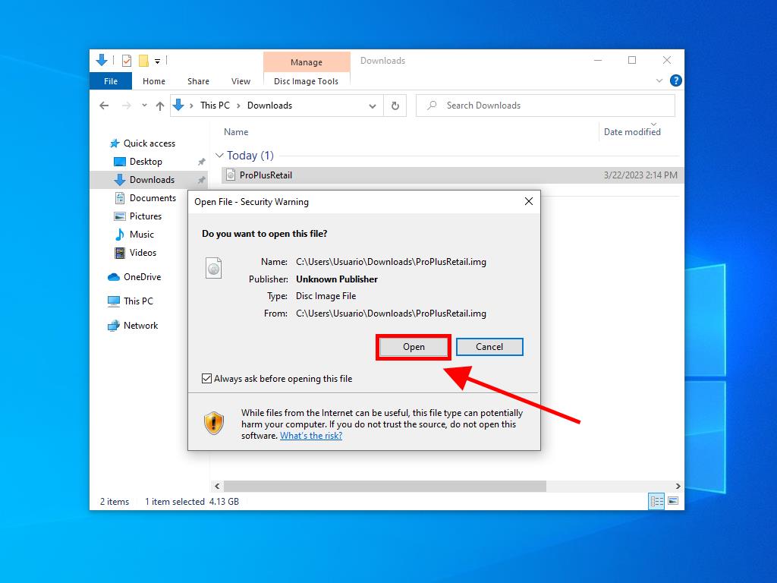Select OneDrive in the navigation pane

click(142, 277)
